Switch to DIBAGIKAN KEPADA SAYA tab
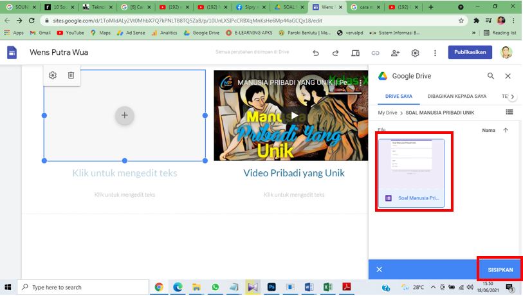The width and height of the screenshot is (523, 296). tap(457, 97)
